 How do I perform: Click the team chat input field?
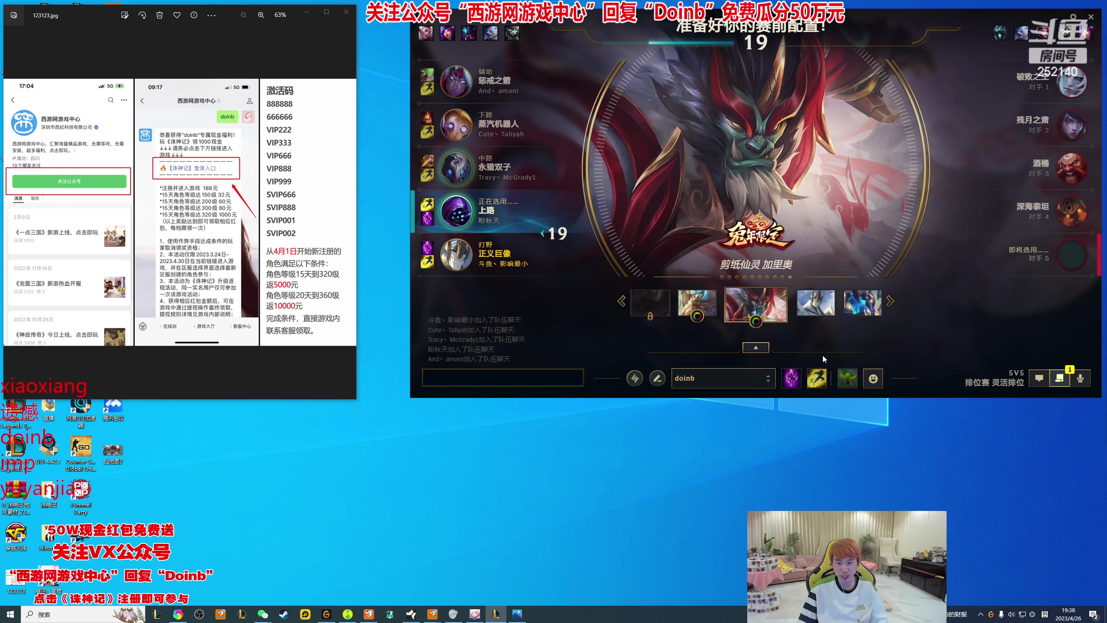[503, 378]
